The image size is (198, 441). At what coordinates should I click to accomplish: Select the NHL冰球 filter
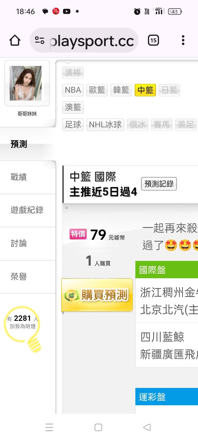(x=105, y=125)
